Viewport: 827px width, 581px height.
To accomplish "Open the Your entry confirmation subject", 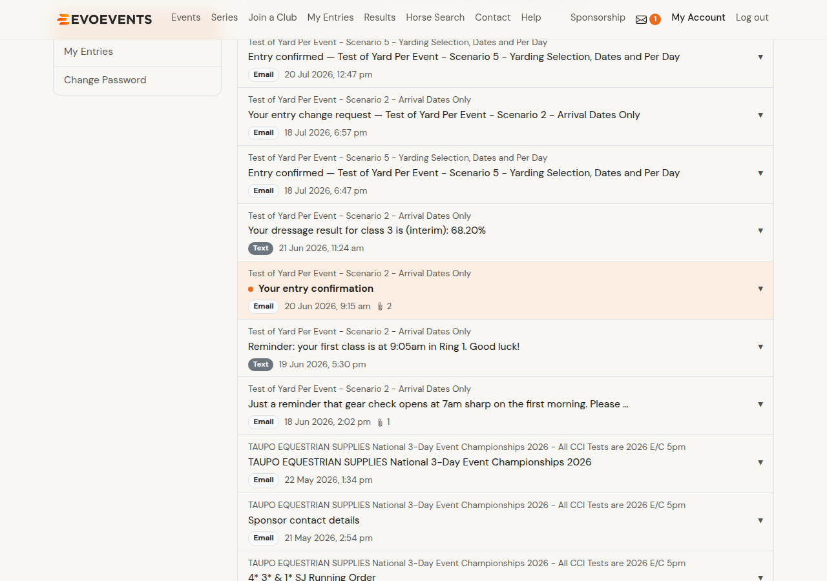I will 316,289.
